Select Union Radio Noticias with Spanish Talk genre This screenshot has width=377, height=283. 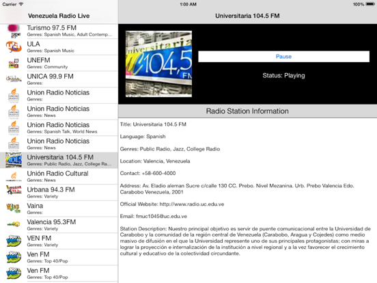coord(59,128)
